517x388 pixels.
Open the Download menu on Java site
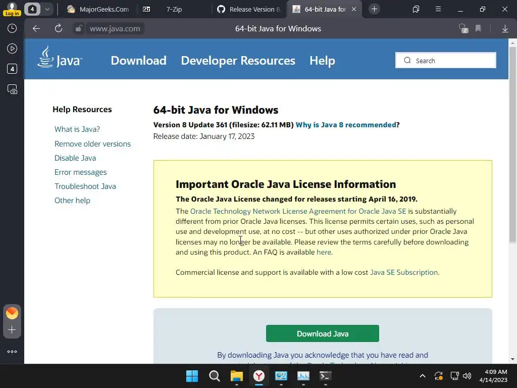point(138,61)
